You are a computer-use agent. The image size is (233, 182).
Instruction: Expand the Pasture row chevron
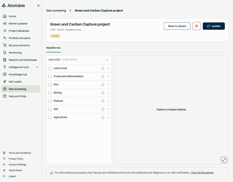click(108, 101)
